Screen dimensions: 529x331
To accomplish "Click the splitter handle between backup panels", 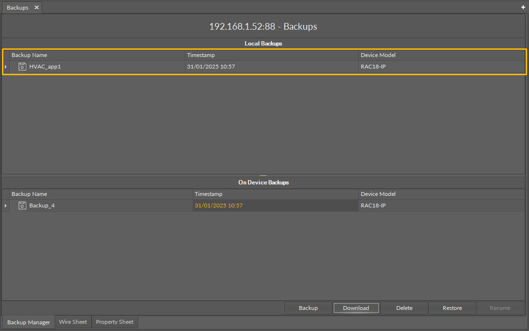I will 263,175.
